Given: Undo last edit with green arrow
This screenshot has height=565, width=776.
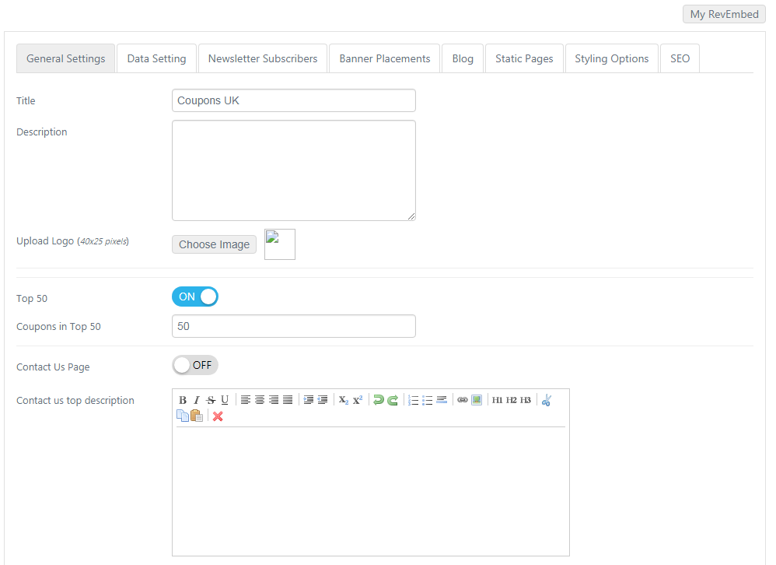Looking at the screenshot, I should coord(379,400).
